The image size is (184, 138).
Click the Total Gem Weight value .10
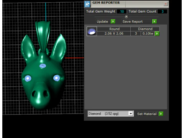[122, 11]
